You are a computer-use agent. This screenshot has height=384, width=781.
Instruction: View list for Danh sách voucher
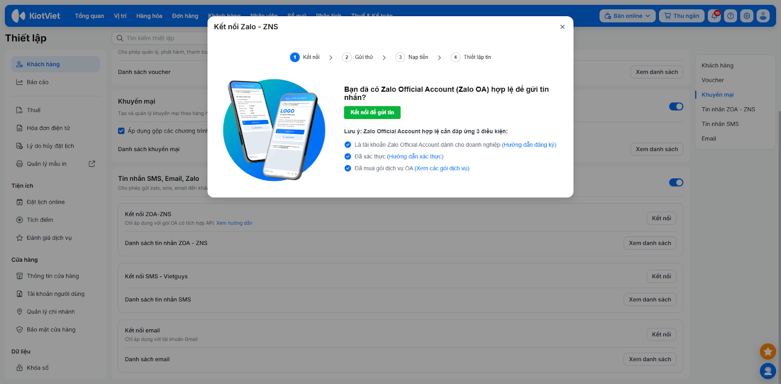tap(657, 72)
